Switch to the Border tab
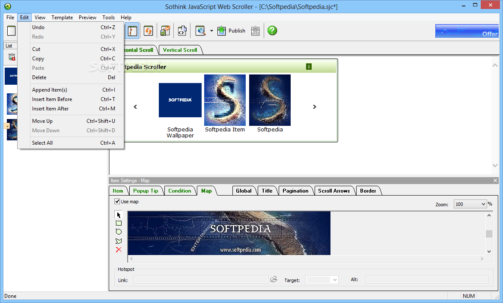This screenshot has height=303, width=503. (x=368, y=191)
